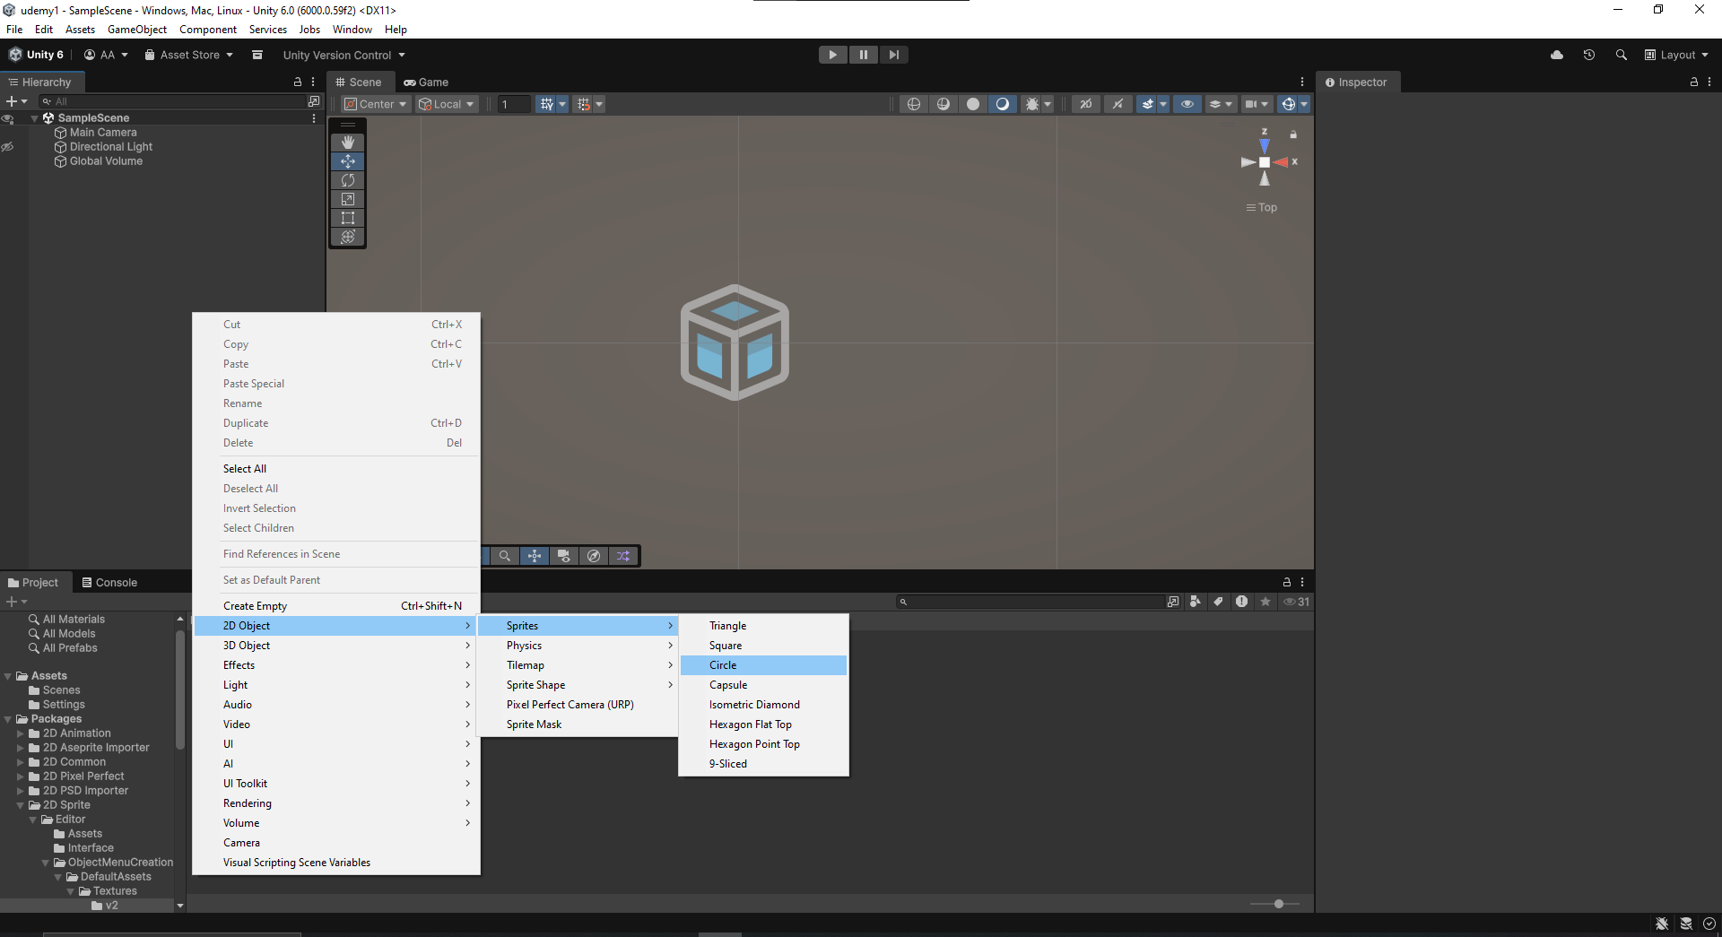Open the Layout dropdown
Image resolution: width=1722 pixels, height=937 pixels.
pos(1676,55)
